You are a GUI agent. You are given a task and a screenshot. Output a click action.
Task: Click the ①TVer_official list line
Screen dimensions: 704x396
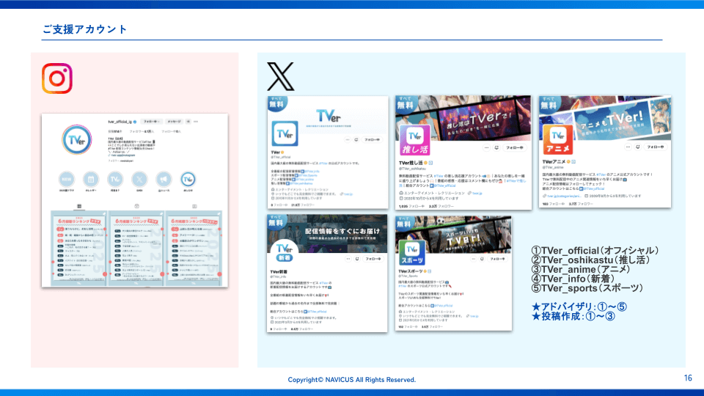pyautogui.click(x=595, y=251)
